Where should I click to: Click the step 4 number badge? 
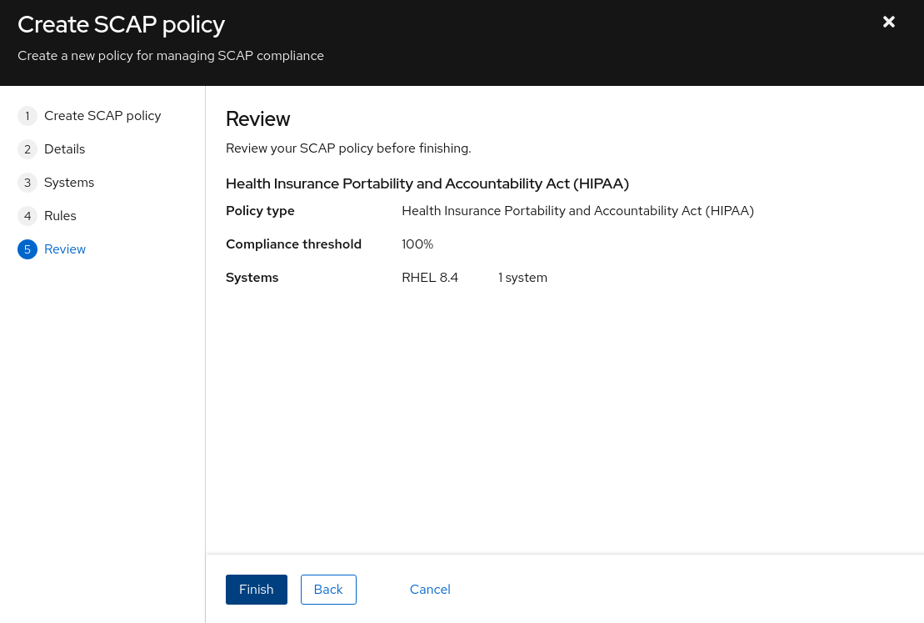(27, 216)
